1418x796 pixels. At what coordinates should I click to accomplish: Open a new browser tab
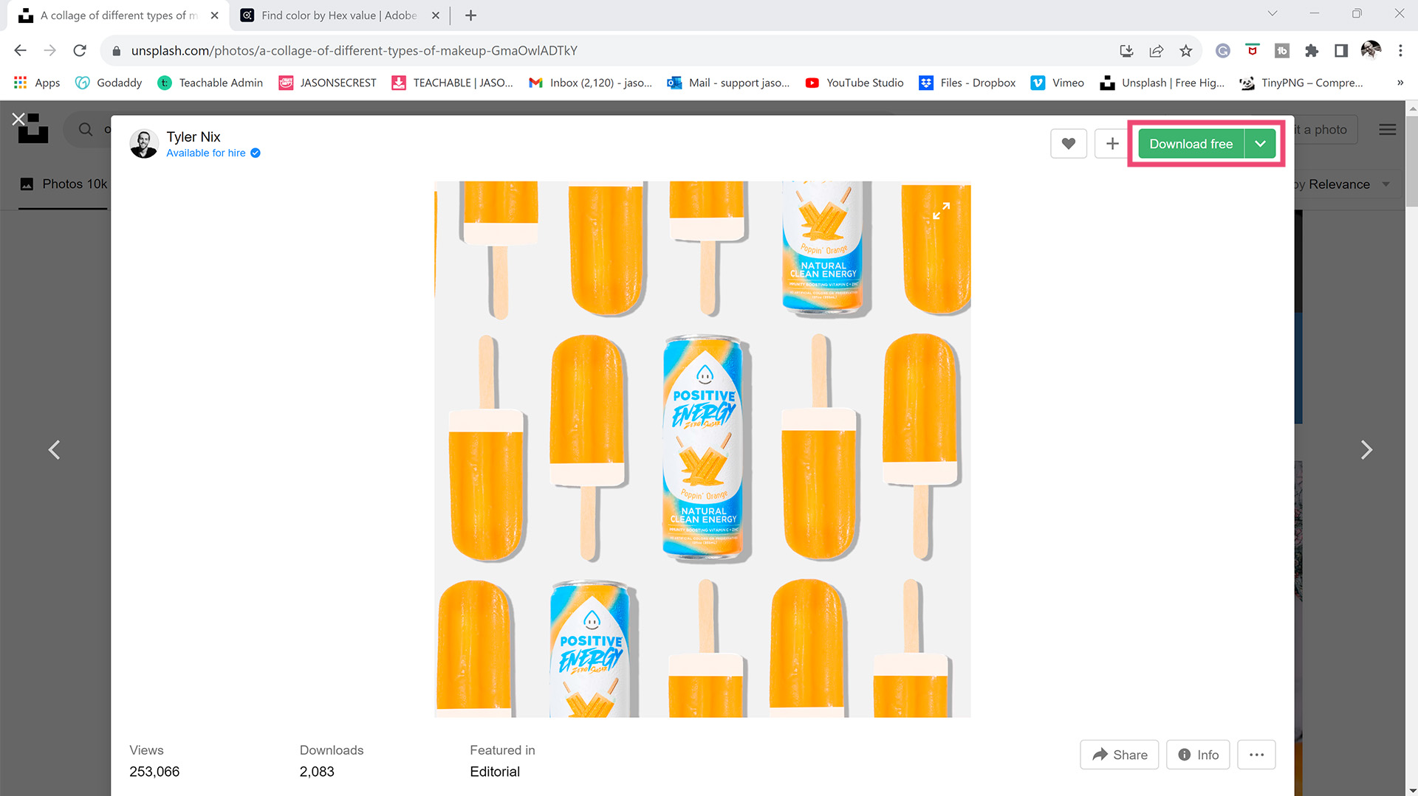(x=470, y=15)
